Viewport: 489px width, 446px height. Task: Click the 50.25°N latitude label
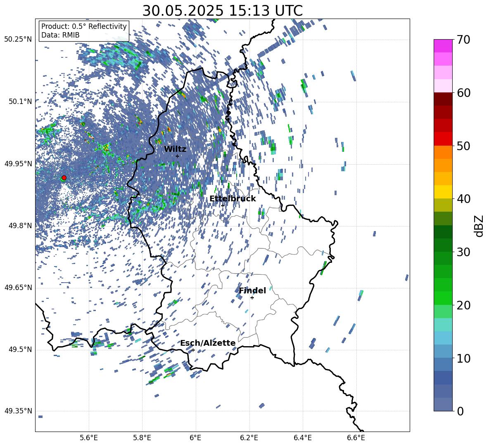coord(18,40)
